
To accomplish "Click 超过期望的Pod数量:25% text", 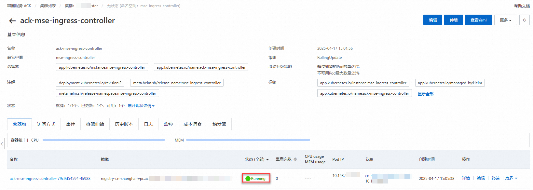I will [338, 67].
